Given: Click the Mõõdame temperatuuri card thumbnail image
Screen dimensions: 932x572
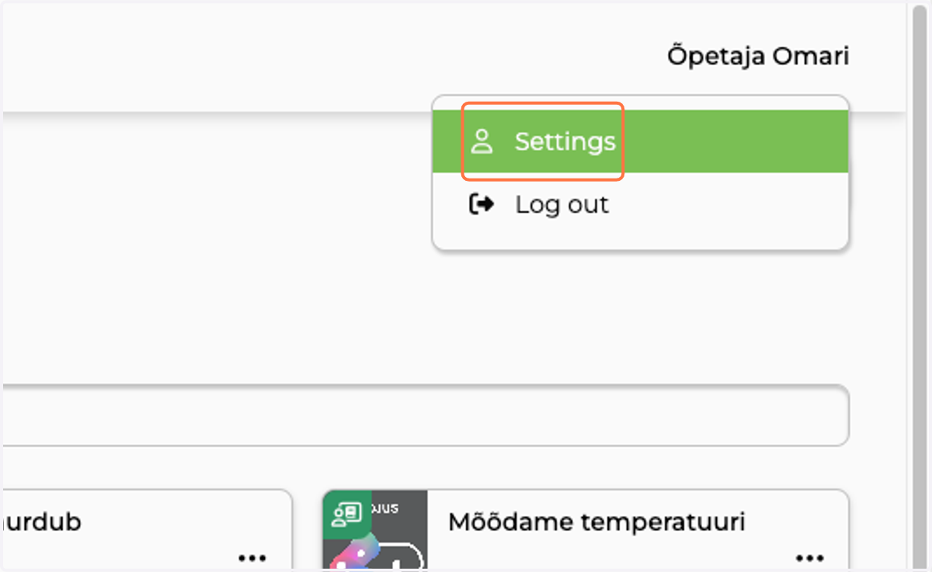Looking at the screenshot, I should tap(375, 530).
